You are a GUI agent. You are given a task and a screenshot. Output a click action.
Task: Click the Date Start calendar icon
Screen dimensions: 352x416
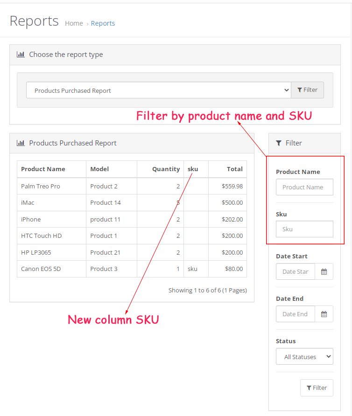324,271
